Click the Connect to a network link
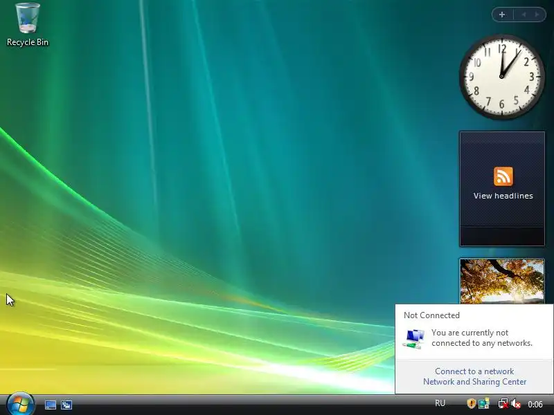 pyautogui.click(x=474, y=371)
